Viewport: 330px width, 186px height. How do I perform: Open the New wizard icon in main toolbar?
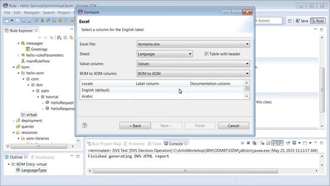[7, 21]
